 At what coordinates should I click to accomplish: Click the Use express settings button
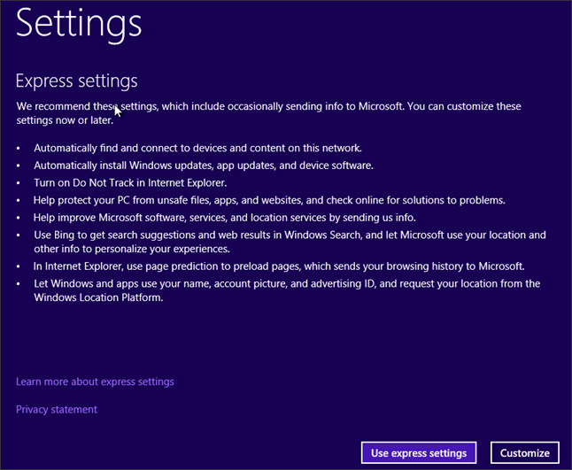[419, 452]
